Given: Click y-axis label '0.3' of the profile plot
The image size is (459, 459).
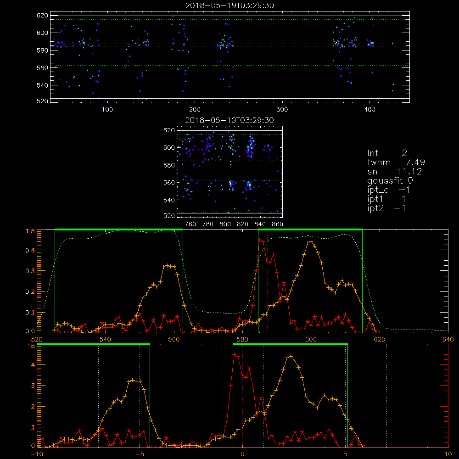Looking at the screenshot, I should tap(30, 271).
